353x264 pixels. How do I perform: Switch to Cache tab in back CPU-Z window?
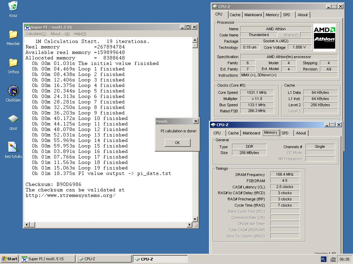235,15
